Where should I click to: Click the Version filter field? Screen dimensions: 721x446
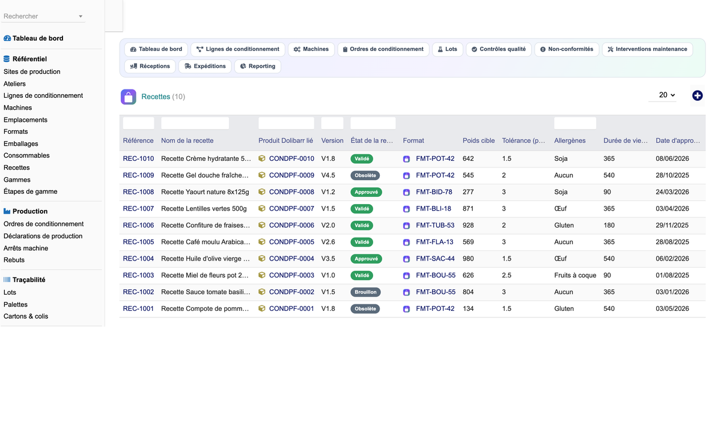(x=332, y=123)
